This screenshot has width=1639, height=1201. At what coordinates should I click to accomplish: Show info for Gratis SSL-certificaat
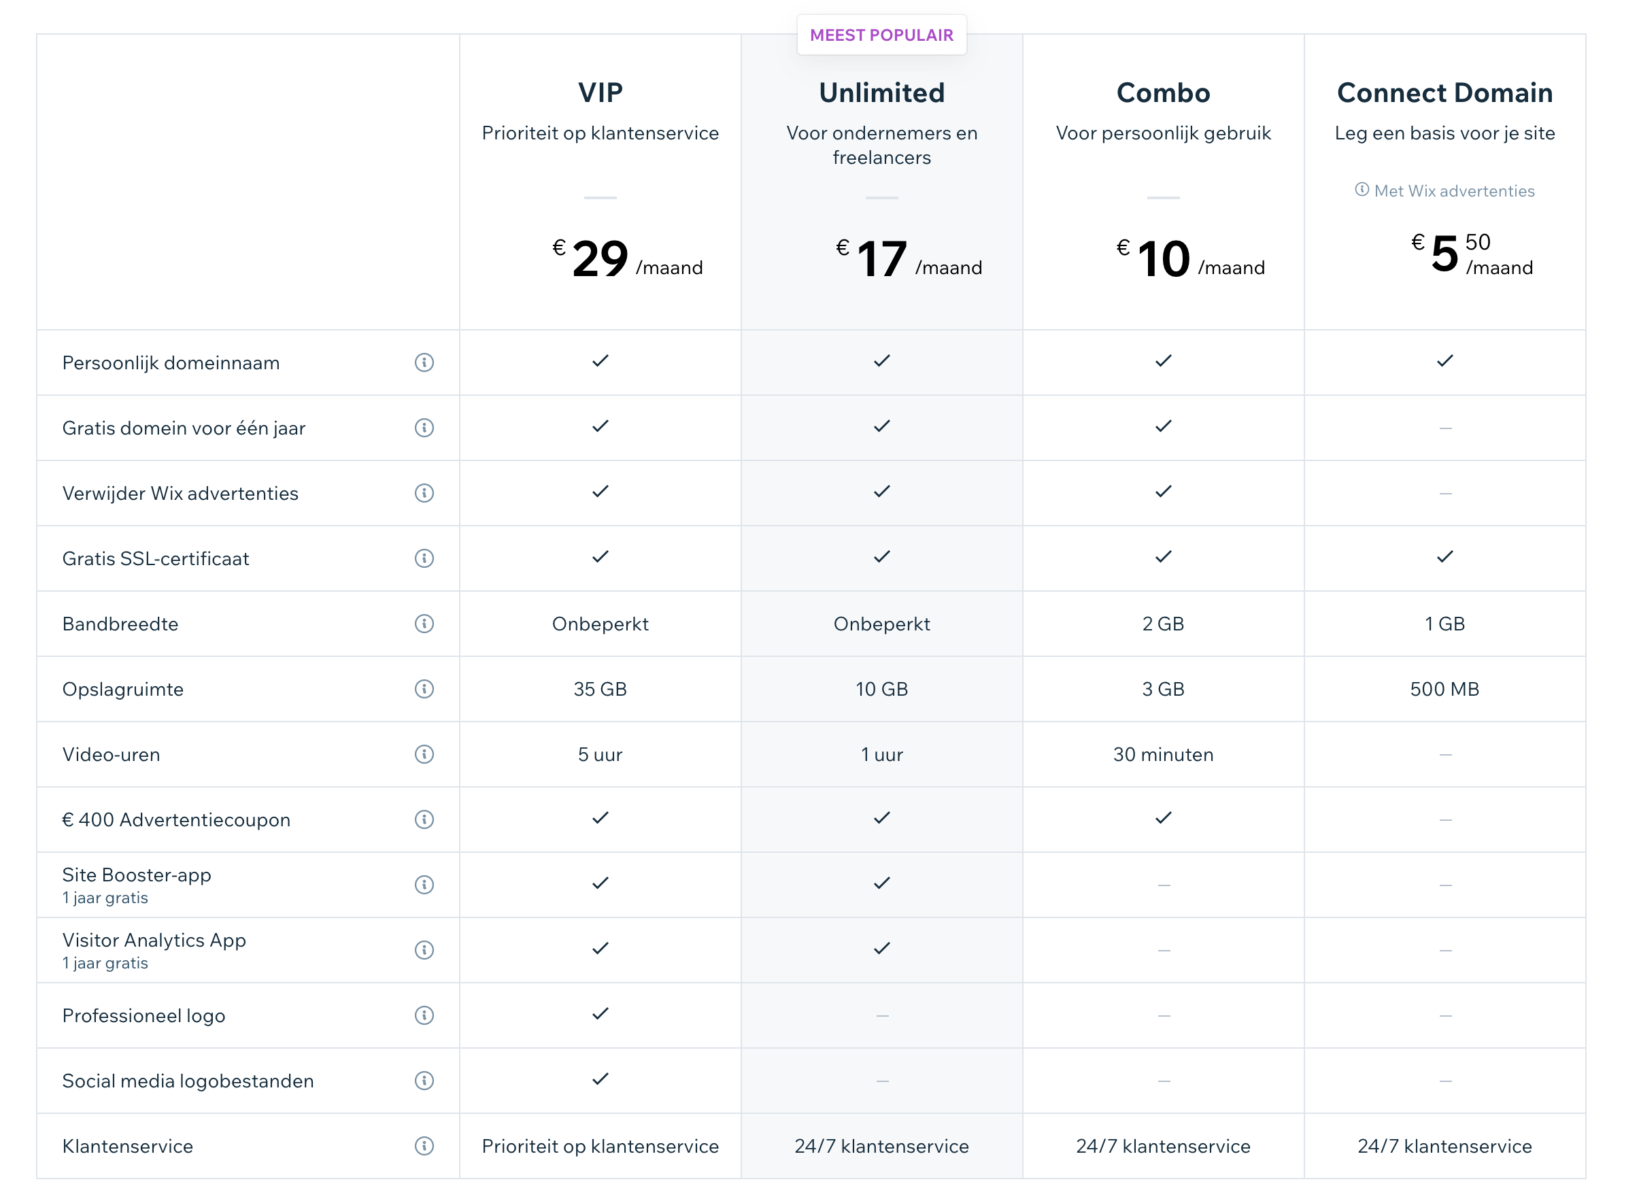pyautogui.click(x=424, y=558)
